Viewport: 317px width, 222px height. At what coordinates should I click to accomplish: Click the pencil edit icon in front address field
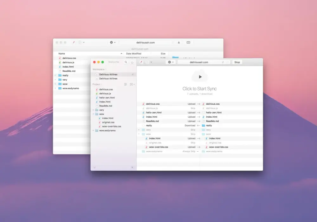223,62
